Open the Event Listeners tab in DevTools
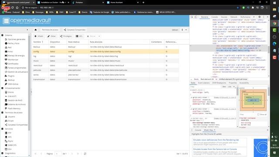 coord(204,83)
